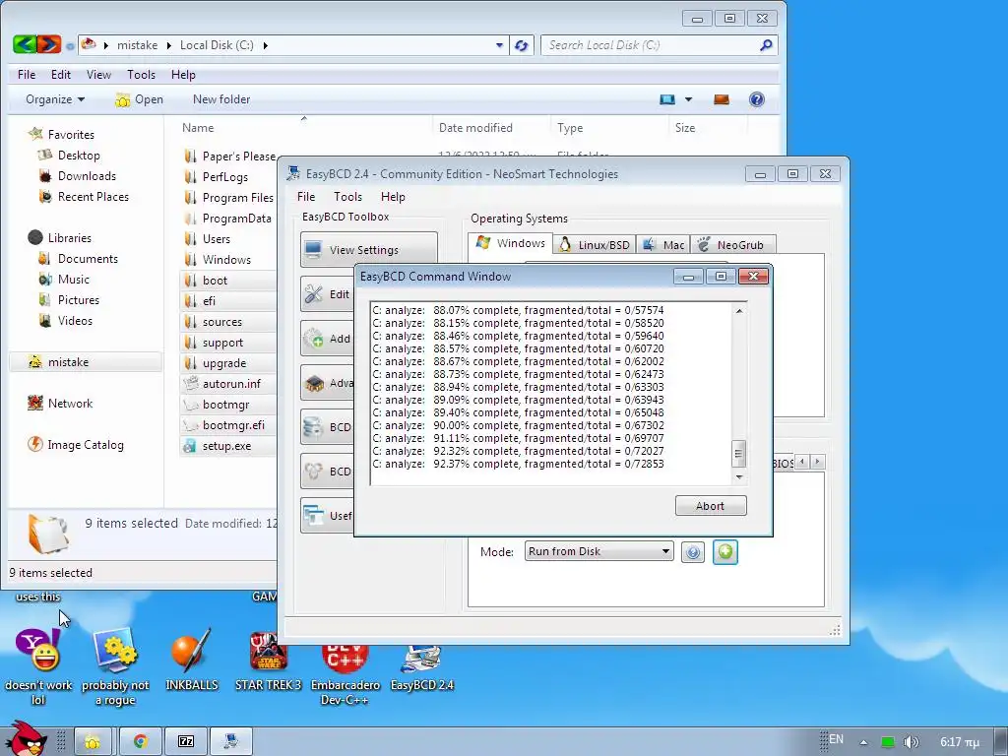
Task: Open the Yahoo Messenger desktop shortcut
Action: coord(38,666)
